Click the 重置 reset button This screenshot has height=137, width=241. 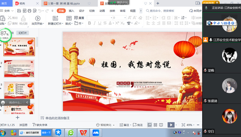point(79,18)
